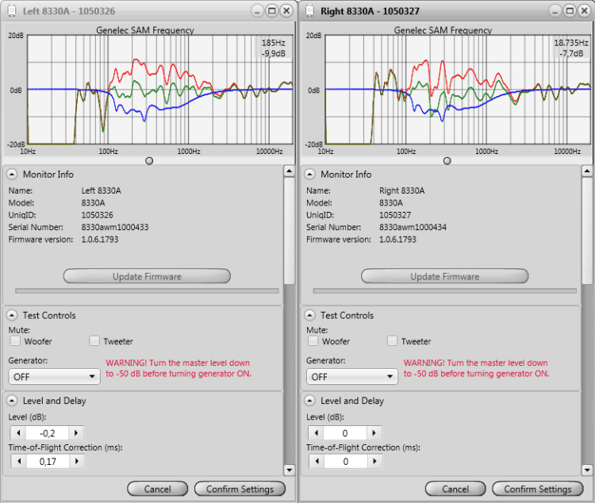This screenshot has width=595, height=503.
Task: Click scroll up arrow in Right 8330A panel
Action: coord(587,171)
